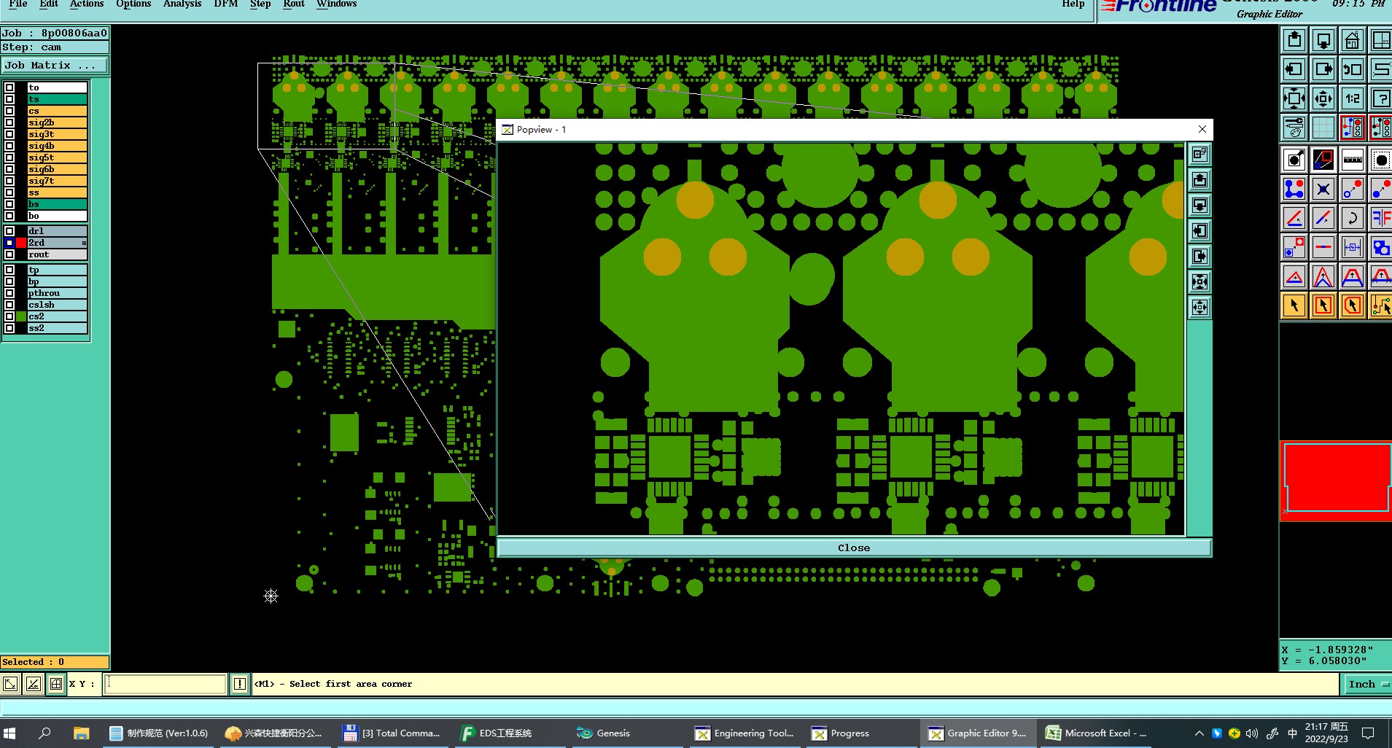Click the Popview top window-link icon

[x=1199, y=155]
